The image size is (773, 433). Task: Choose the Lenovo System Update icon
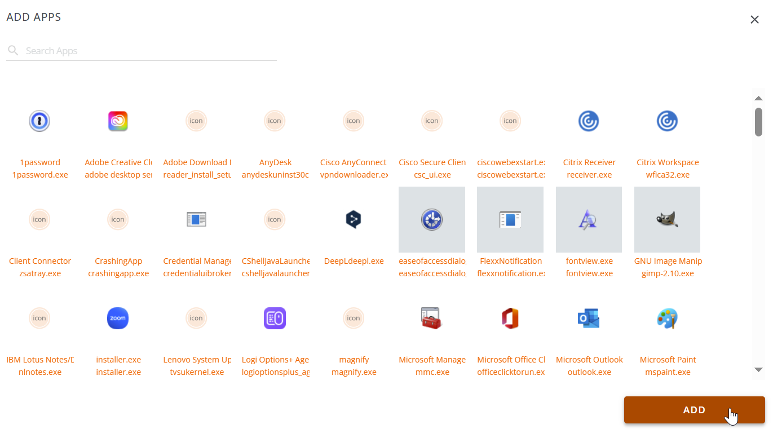click(x=196, y=318)
